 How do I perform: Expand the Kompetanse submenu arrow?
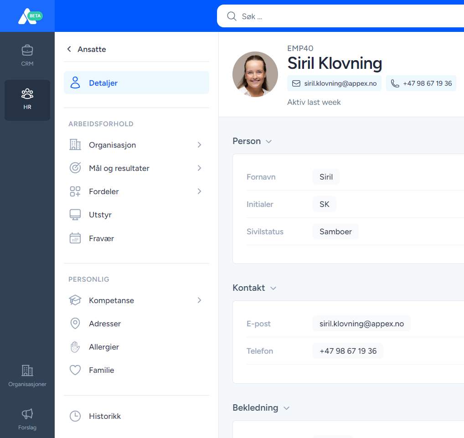[x=199, y=301]
